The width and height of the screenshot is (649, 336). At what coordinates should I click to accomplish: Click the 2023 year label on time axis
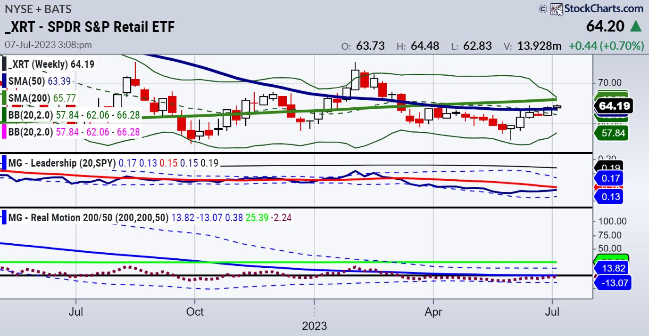(x=314, y=326)
